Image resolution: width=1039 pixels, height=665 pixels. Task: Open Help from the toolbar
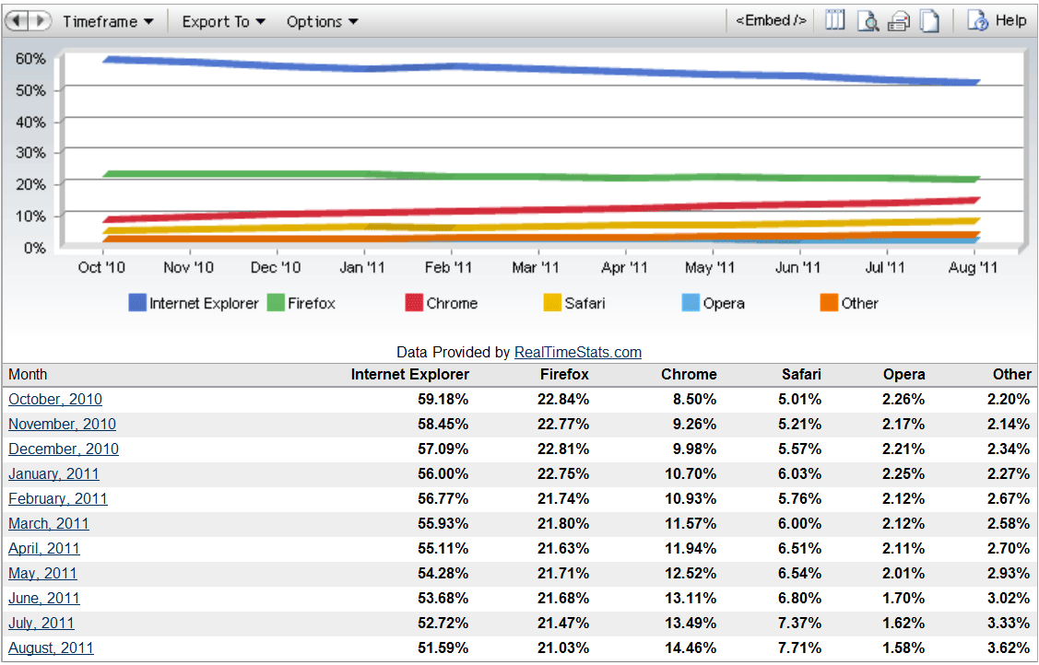(998, 20)
